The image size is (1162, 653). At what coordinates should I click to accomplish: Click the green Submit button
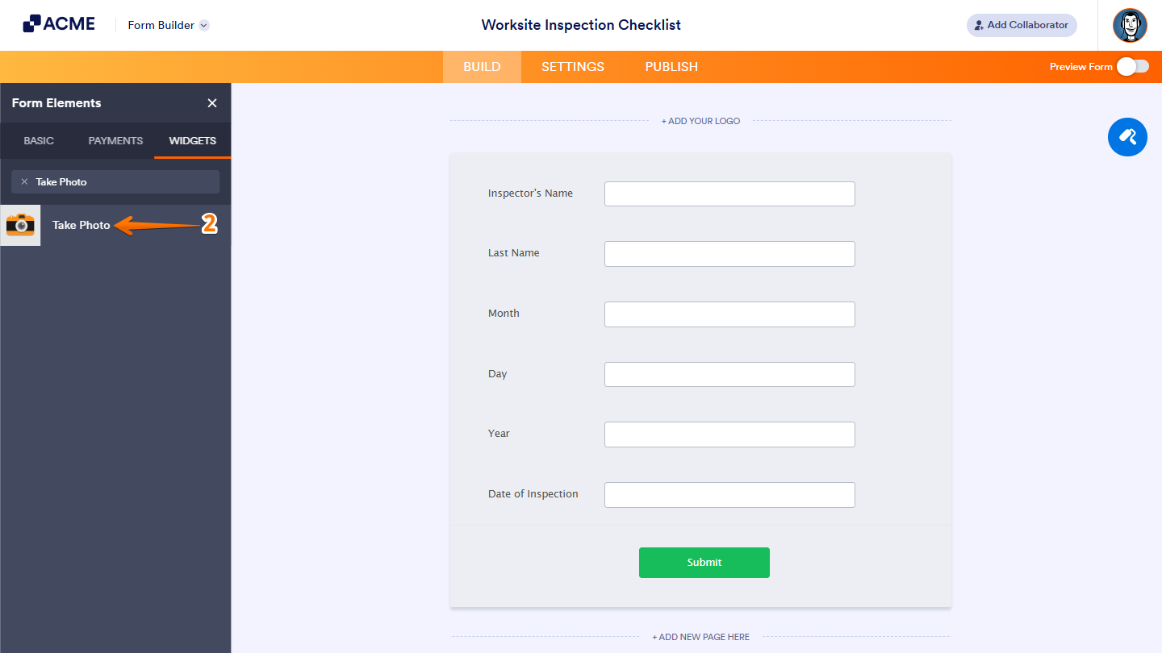(704, 562)
